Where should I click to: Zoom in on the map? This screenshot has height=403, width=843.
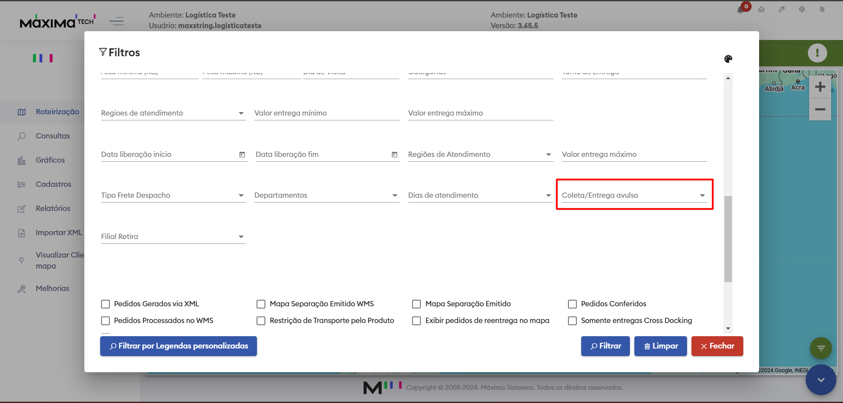pyautogui.click(x=820, y=87)
